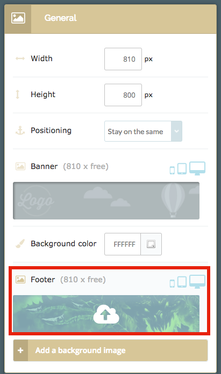Viewport: 221px width, 374px height.
Task: Click the cloud upload icon on footer image
Action: click(106, 314)
